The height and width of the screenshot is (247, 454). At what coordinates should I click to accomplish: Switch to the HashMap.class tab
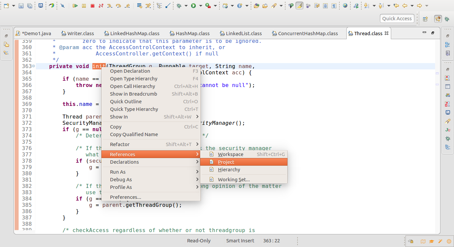192,34
